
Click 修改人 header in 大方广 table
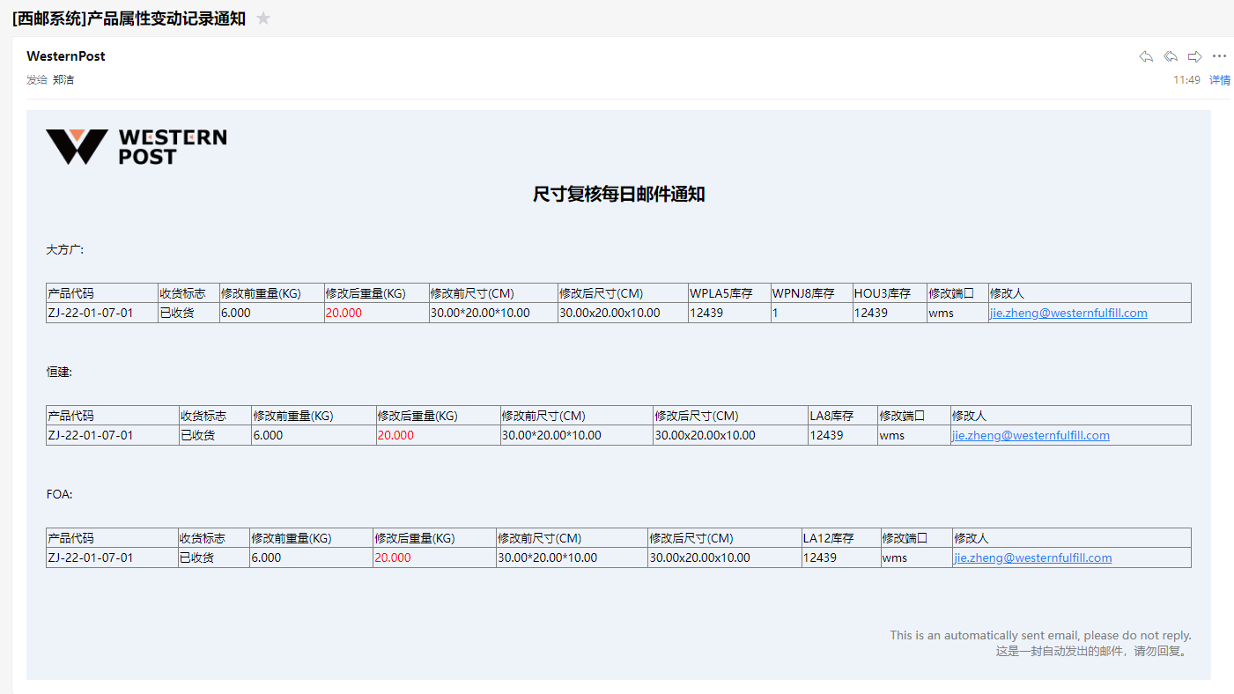coord(1007,293)
